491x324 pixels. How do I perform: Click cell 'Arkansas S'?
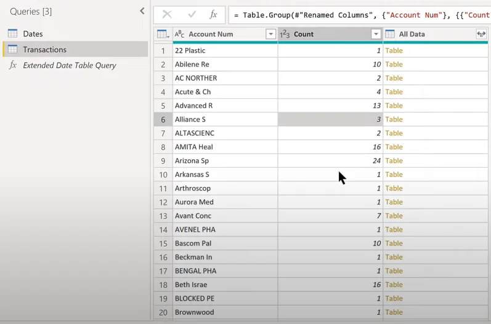tap(225, 175)
